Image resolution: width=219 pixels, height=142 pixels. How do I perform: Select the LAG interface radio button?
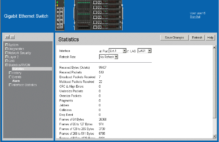pos(128,51)
